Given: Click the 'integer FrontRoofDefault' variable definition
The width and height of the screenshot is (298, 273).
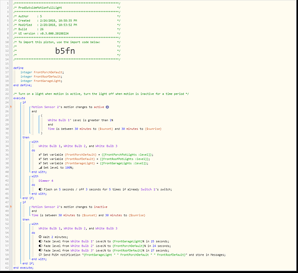Looking at the screenshot, I should pos(41,76).
